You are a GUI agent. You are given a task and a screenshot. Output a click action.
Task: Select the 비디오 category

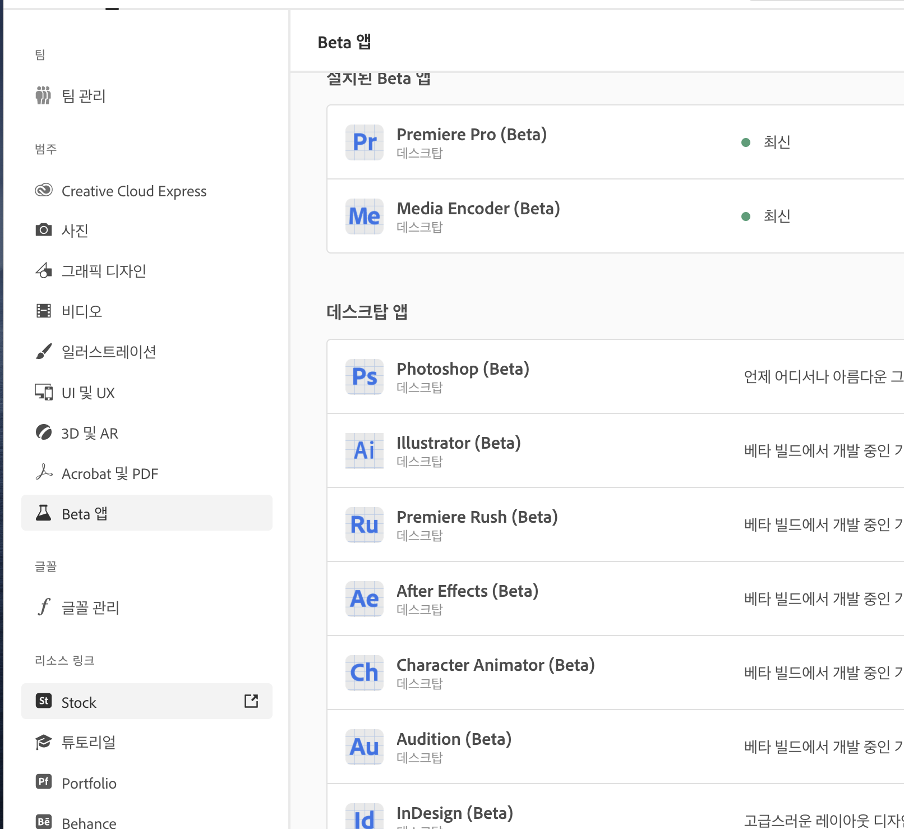point(147,311)
